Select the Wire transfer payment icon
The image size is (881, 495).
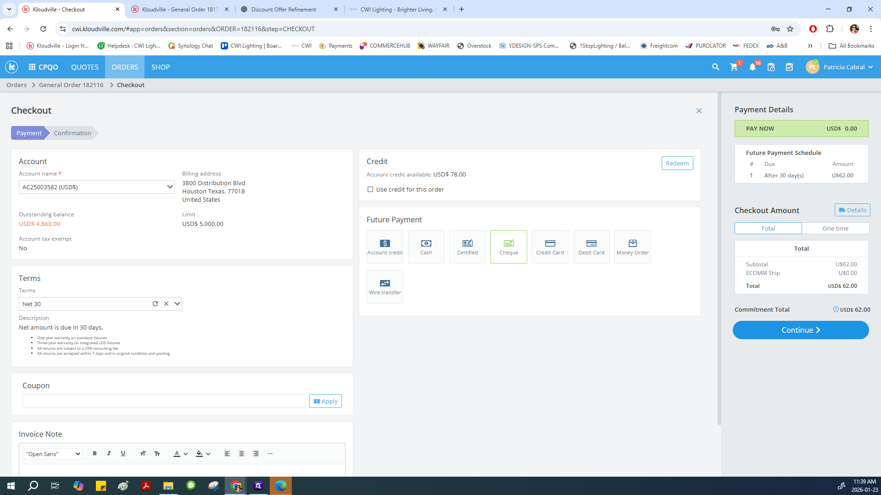385,286
